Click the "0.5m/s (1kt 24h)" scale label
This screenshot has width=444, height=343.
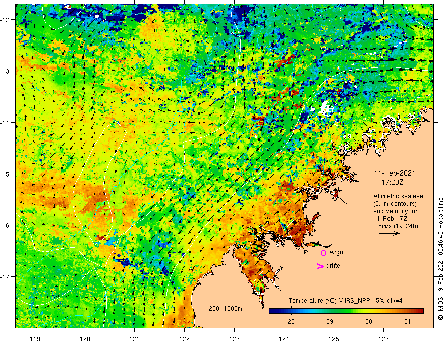click(396, 226)
